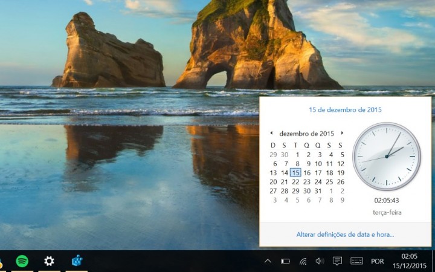Viewport: 435px width, 272px height.
Task: Open the touch keyboard icon
Action: [x=356, y=261]
